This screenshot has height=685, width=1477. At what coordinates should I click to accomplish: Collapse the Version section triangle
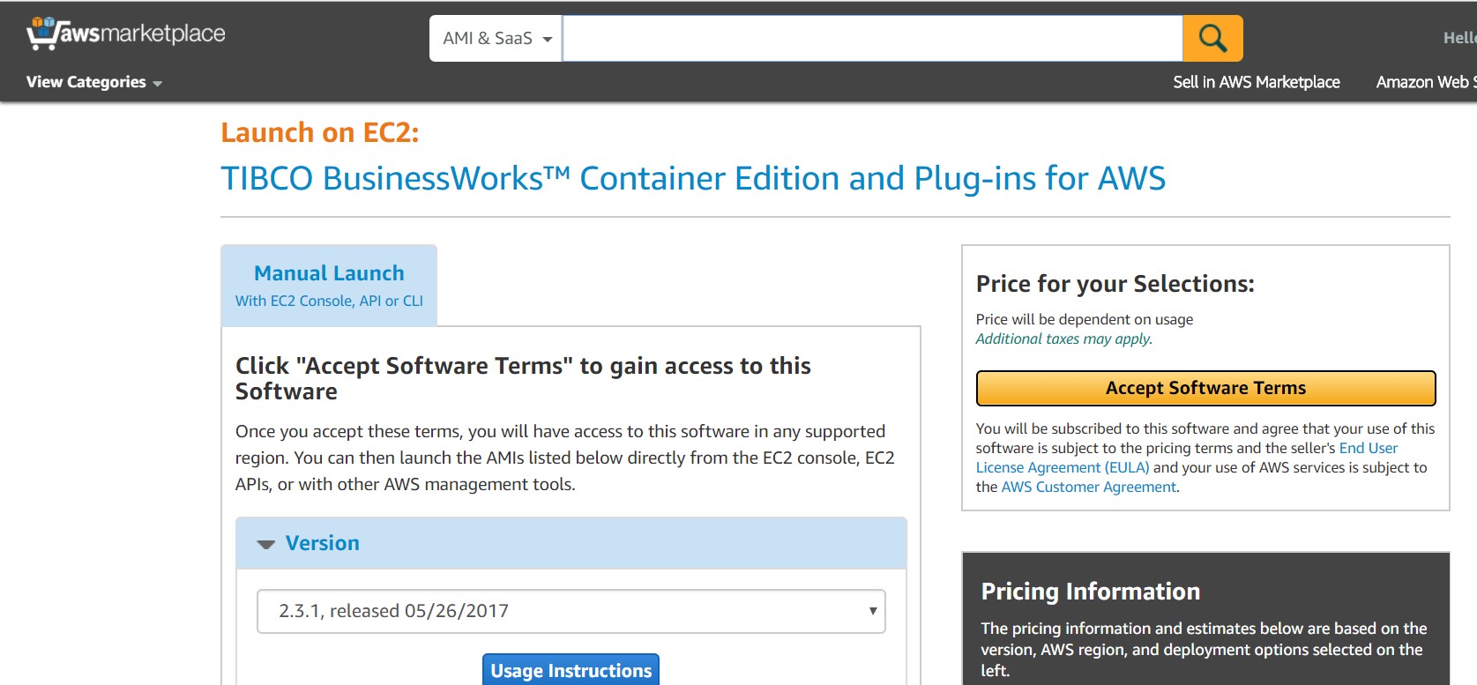coord(265,544)
